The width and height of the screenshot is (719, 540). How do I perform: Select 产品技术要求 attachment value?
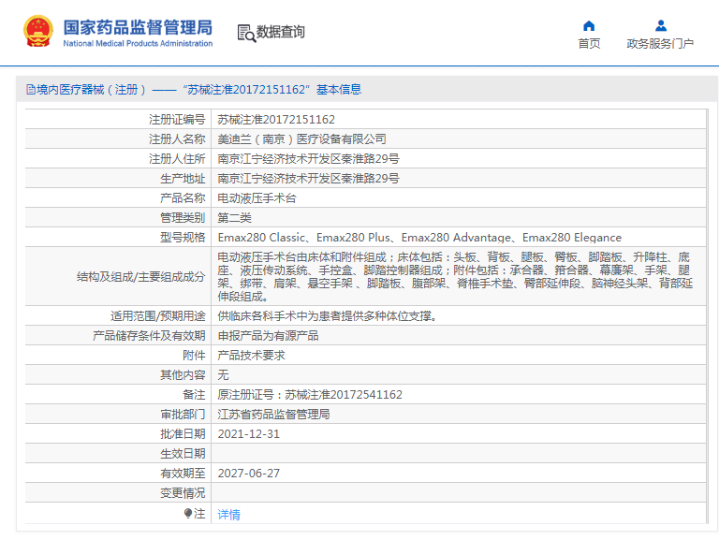[251, 356]
